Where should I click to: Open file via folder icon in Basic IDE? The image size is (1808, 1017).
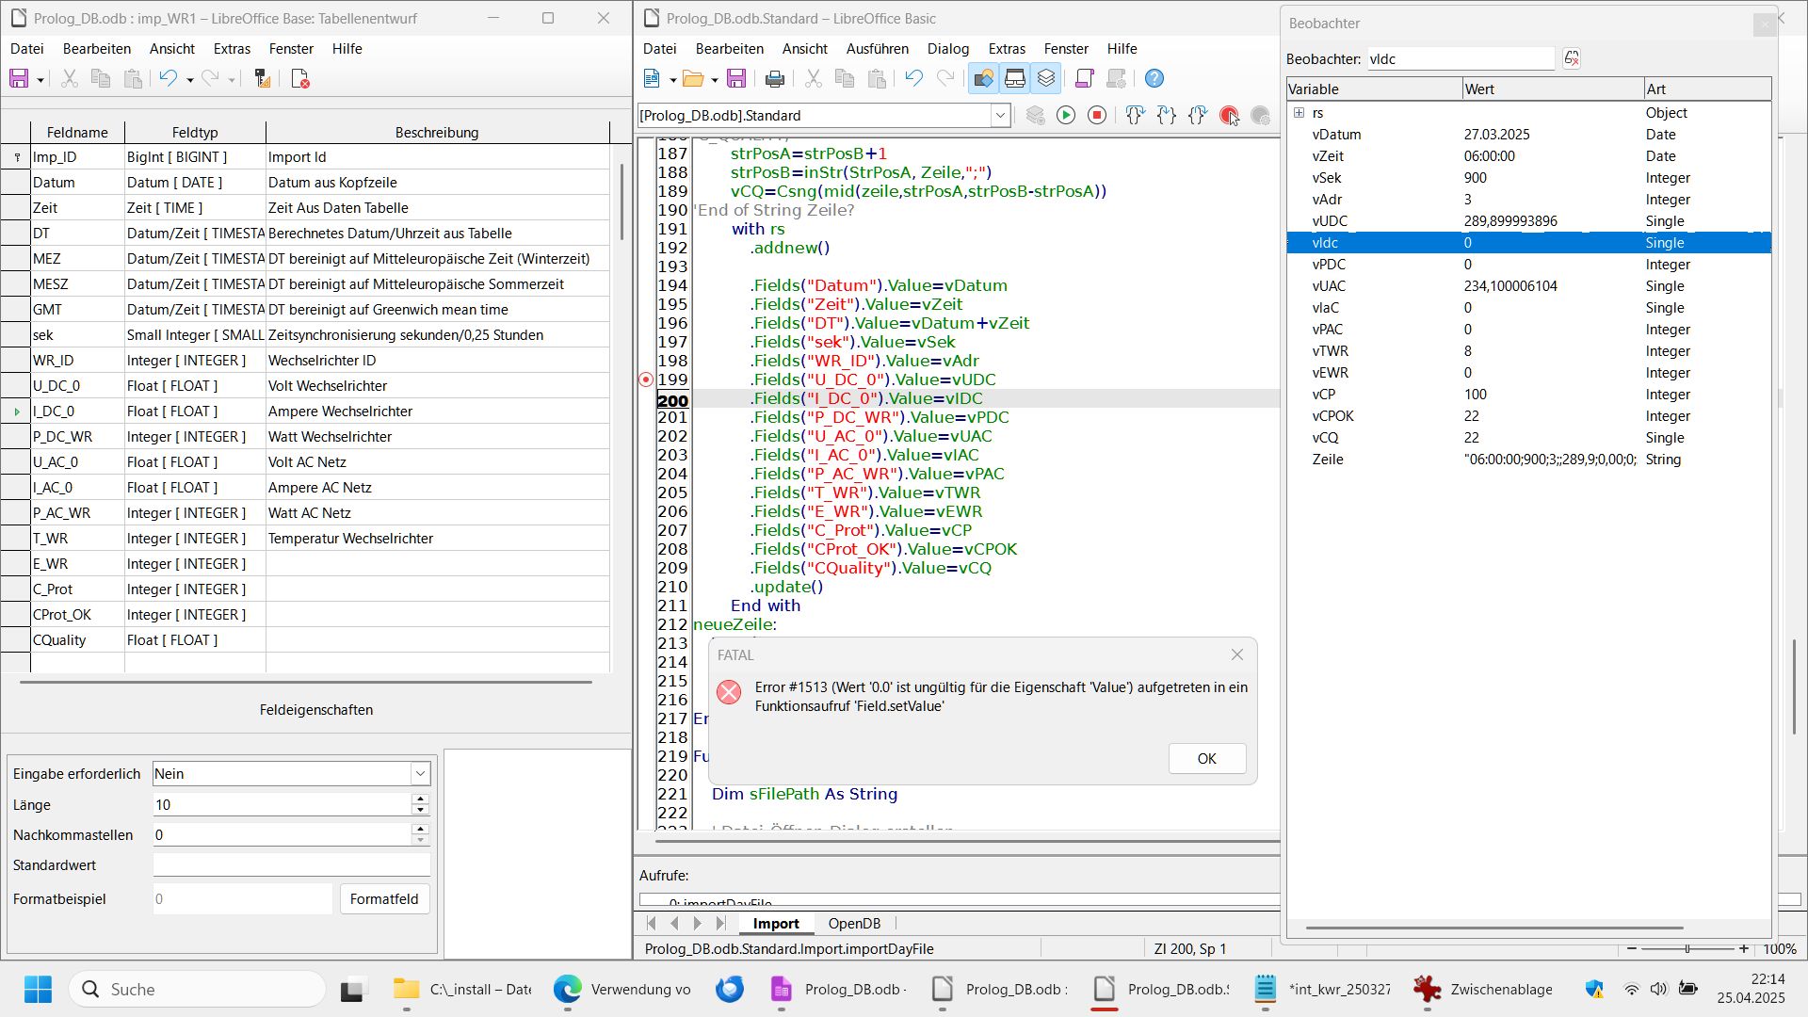point(693,79)
